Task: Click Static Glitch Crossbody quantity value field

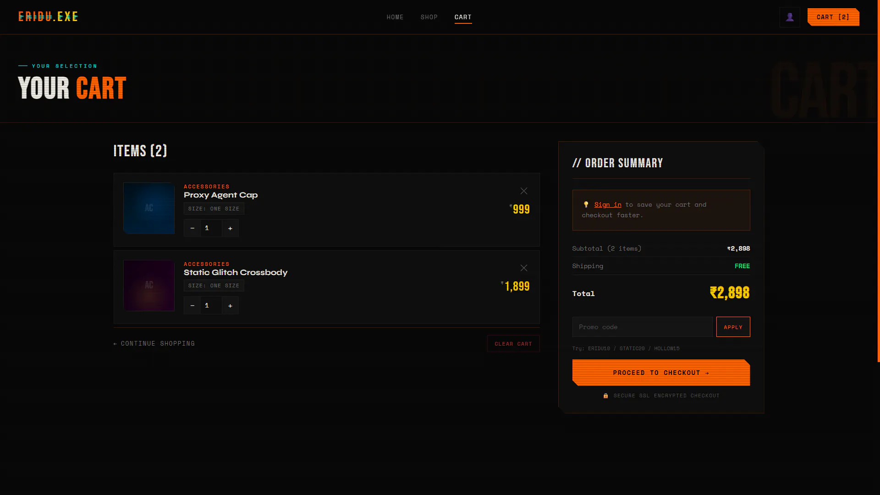Action: coord(211,305)
